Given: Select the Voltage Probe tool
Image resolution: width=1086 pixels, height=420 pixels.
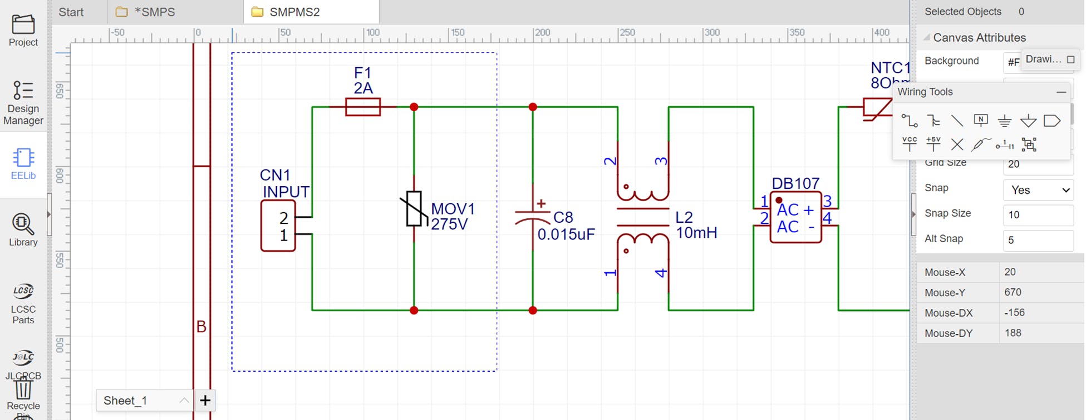Looking at the screenshot, I should pyautogui.click(x=981, y=144).
